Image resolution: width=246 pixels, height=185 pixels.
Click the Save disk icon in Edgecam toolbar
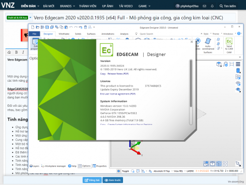coord(47,27)
